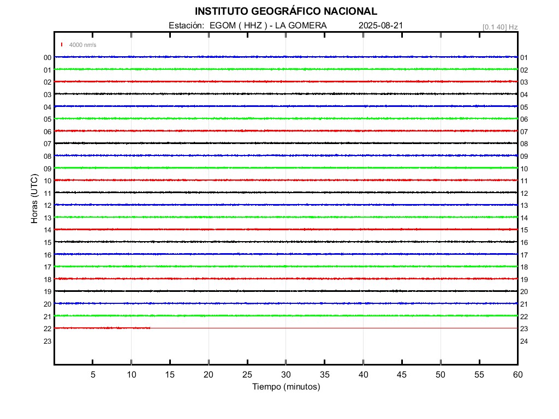Image resolution: width=559 pixels, height=419 pixels.
Task: Click the partial red trace for hour 22
Action: pos(102,328)
